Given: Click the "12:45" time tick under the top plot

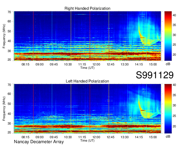Looking at the screenshot, I should pyautogui.click(x=111, y=64).
